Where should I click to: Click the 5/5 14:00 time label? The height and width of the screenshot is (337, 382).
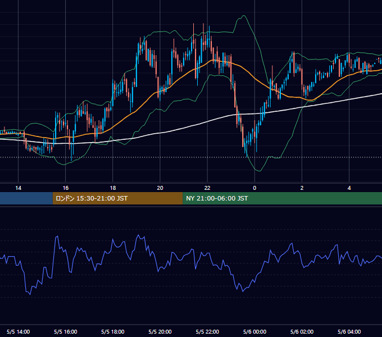click(19, 331)
